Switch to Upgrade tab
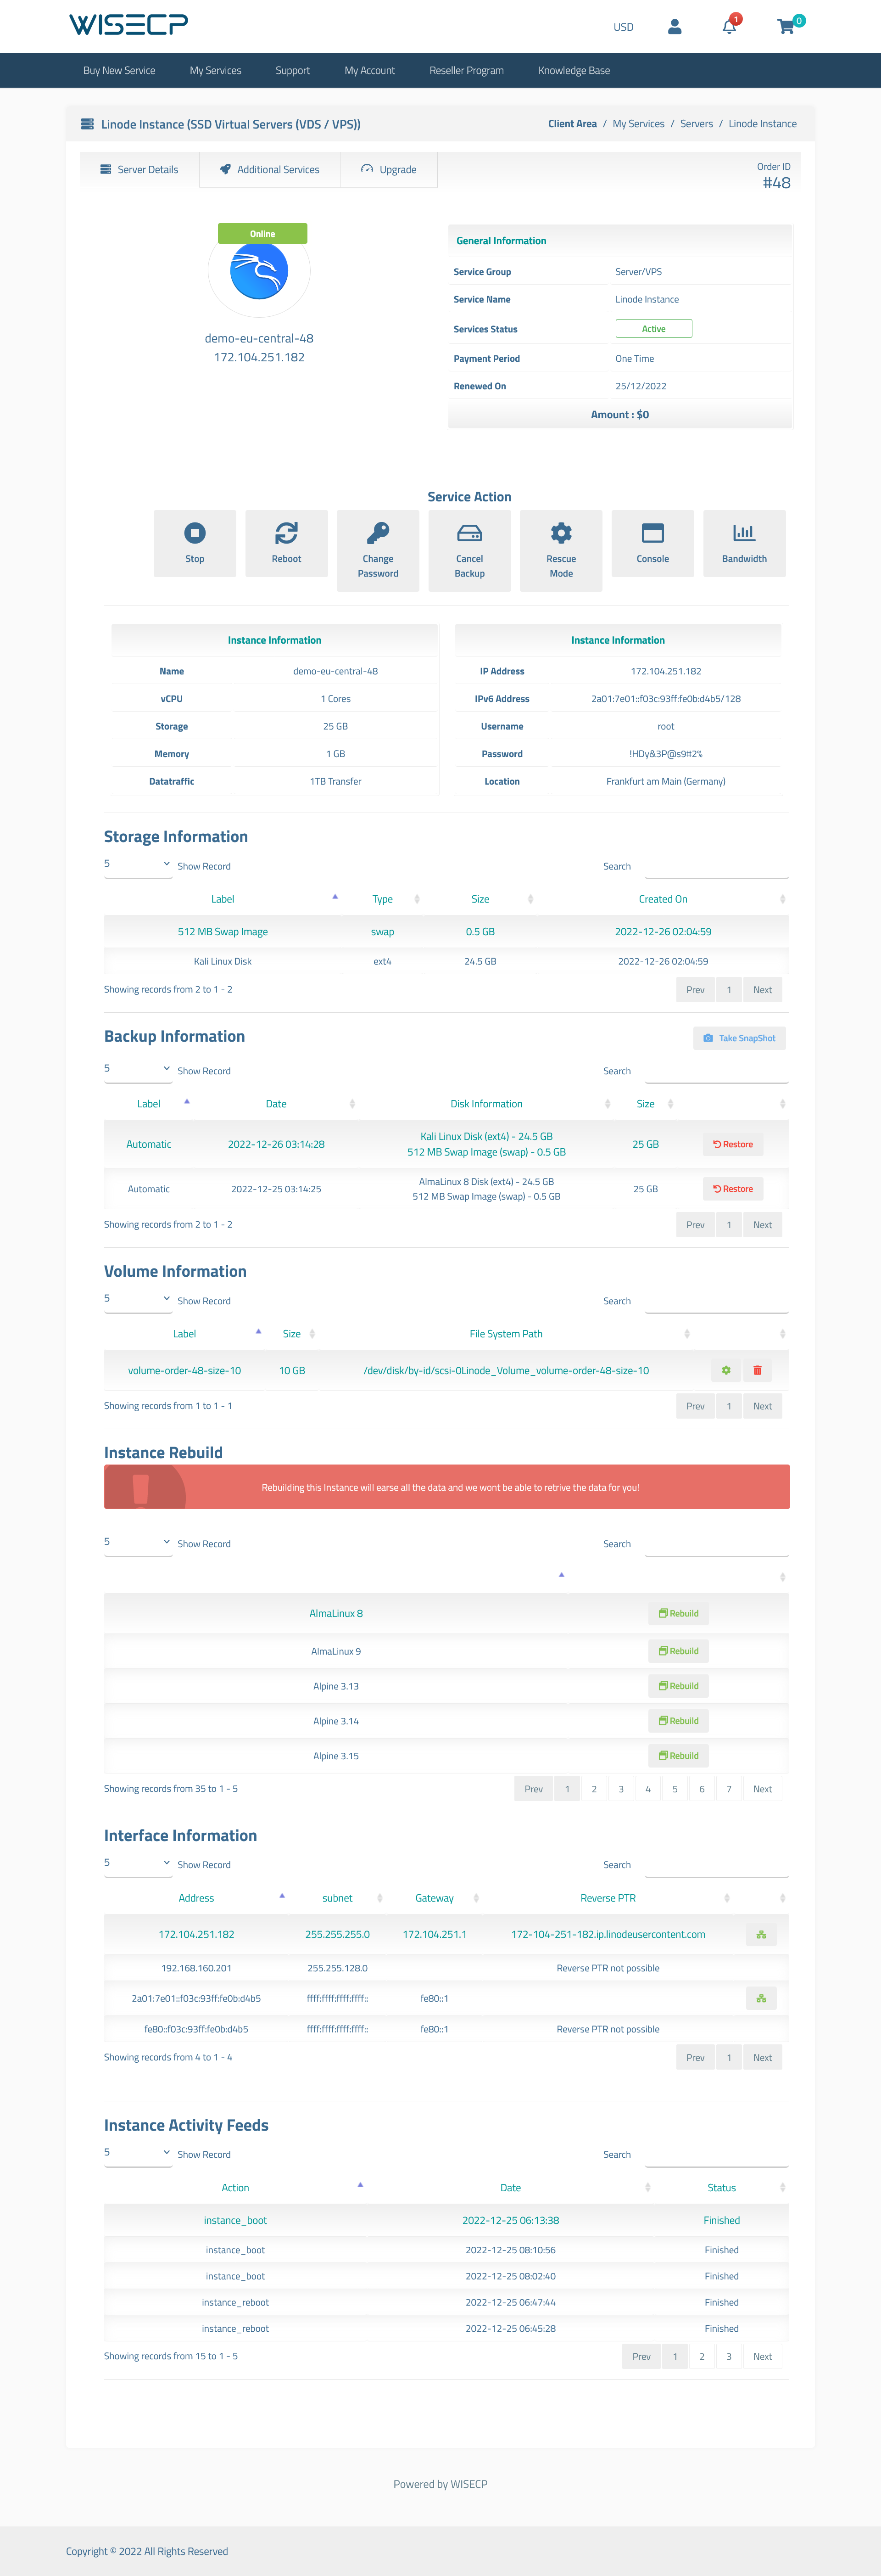This screenshot has width=881, height=2576. [389, 170]
